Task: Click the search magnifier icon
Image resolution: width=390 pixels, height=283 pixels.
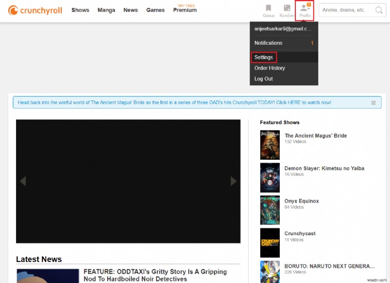Action: (378, 10)
